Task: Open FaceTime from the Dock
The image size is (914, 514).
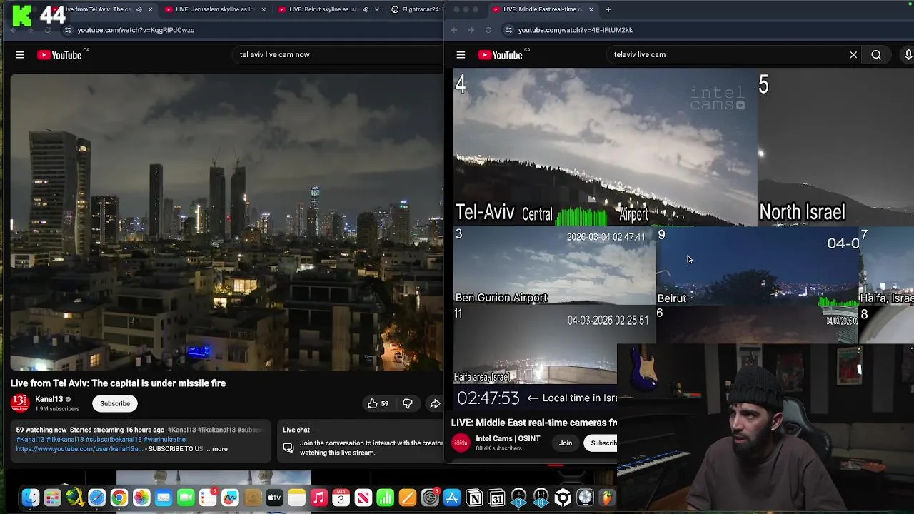Action: coord(186,498)
